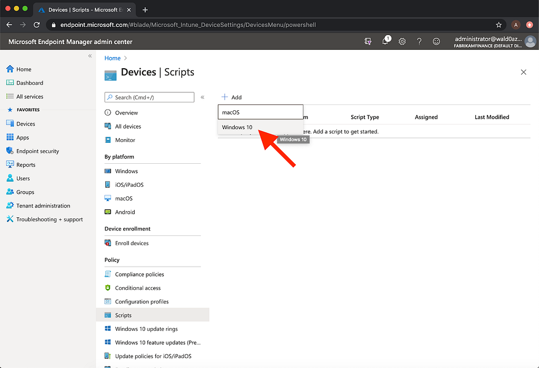Image resolution: width=539 pixels, height=368 pixels.
Task: Collapse the Devices menu panel
Action: (x=203, y=98)
